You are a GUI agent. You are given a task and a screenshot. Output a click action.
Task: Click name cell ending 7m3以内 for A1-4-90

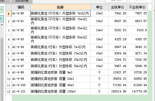click(x=60, y=14)
